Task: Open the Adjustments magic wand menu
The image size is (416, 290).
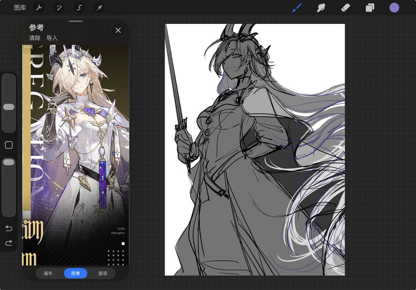Action: 59,8
